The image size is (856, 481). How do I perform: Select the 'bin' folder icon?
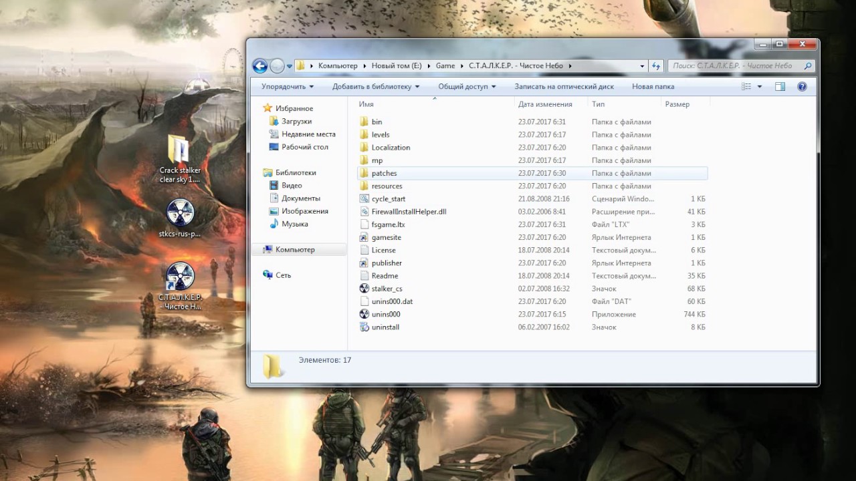point(364,122)
